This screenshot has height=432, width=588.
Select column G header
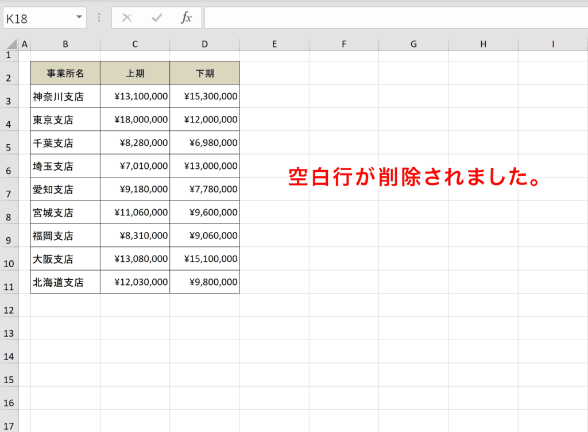413,44
